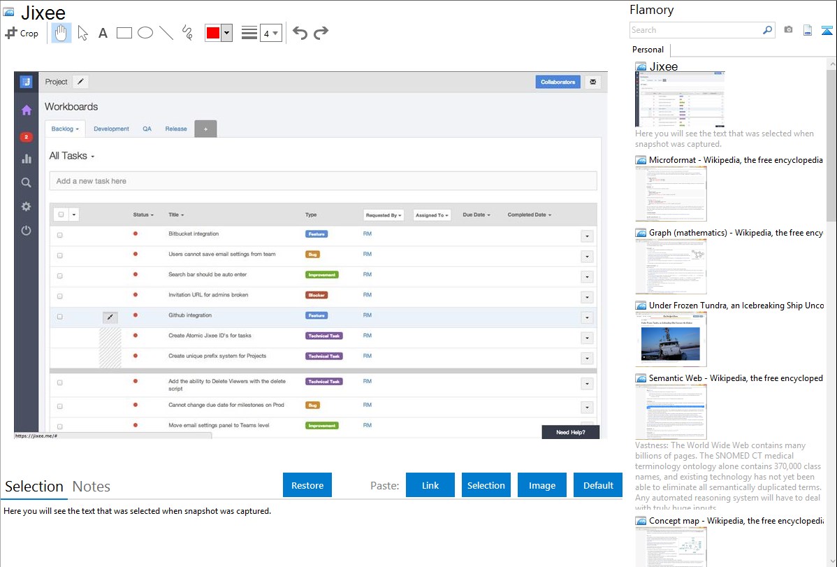Choose the text annotation tool
This screenshot has width=837, height=567.
coord(103,33)
